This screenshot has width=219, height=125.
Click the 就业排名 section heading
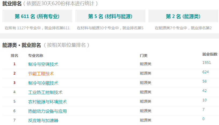[12, 3]
